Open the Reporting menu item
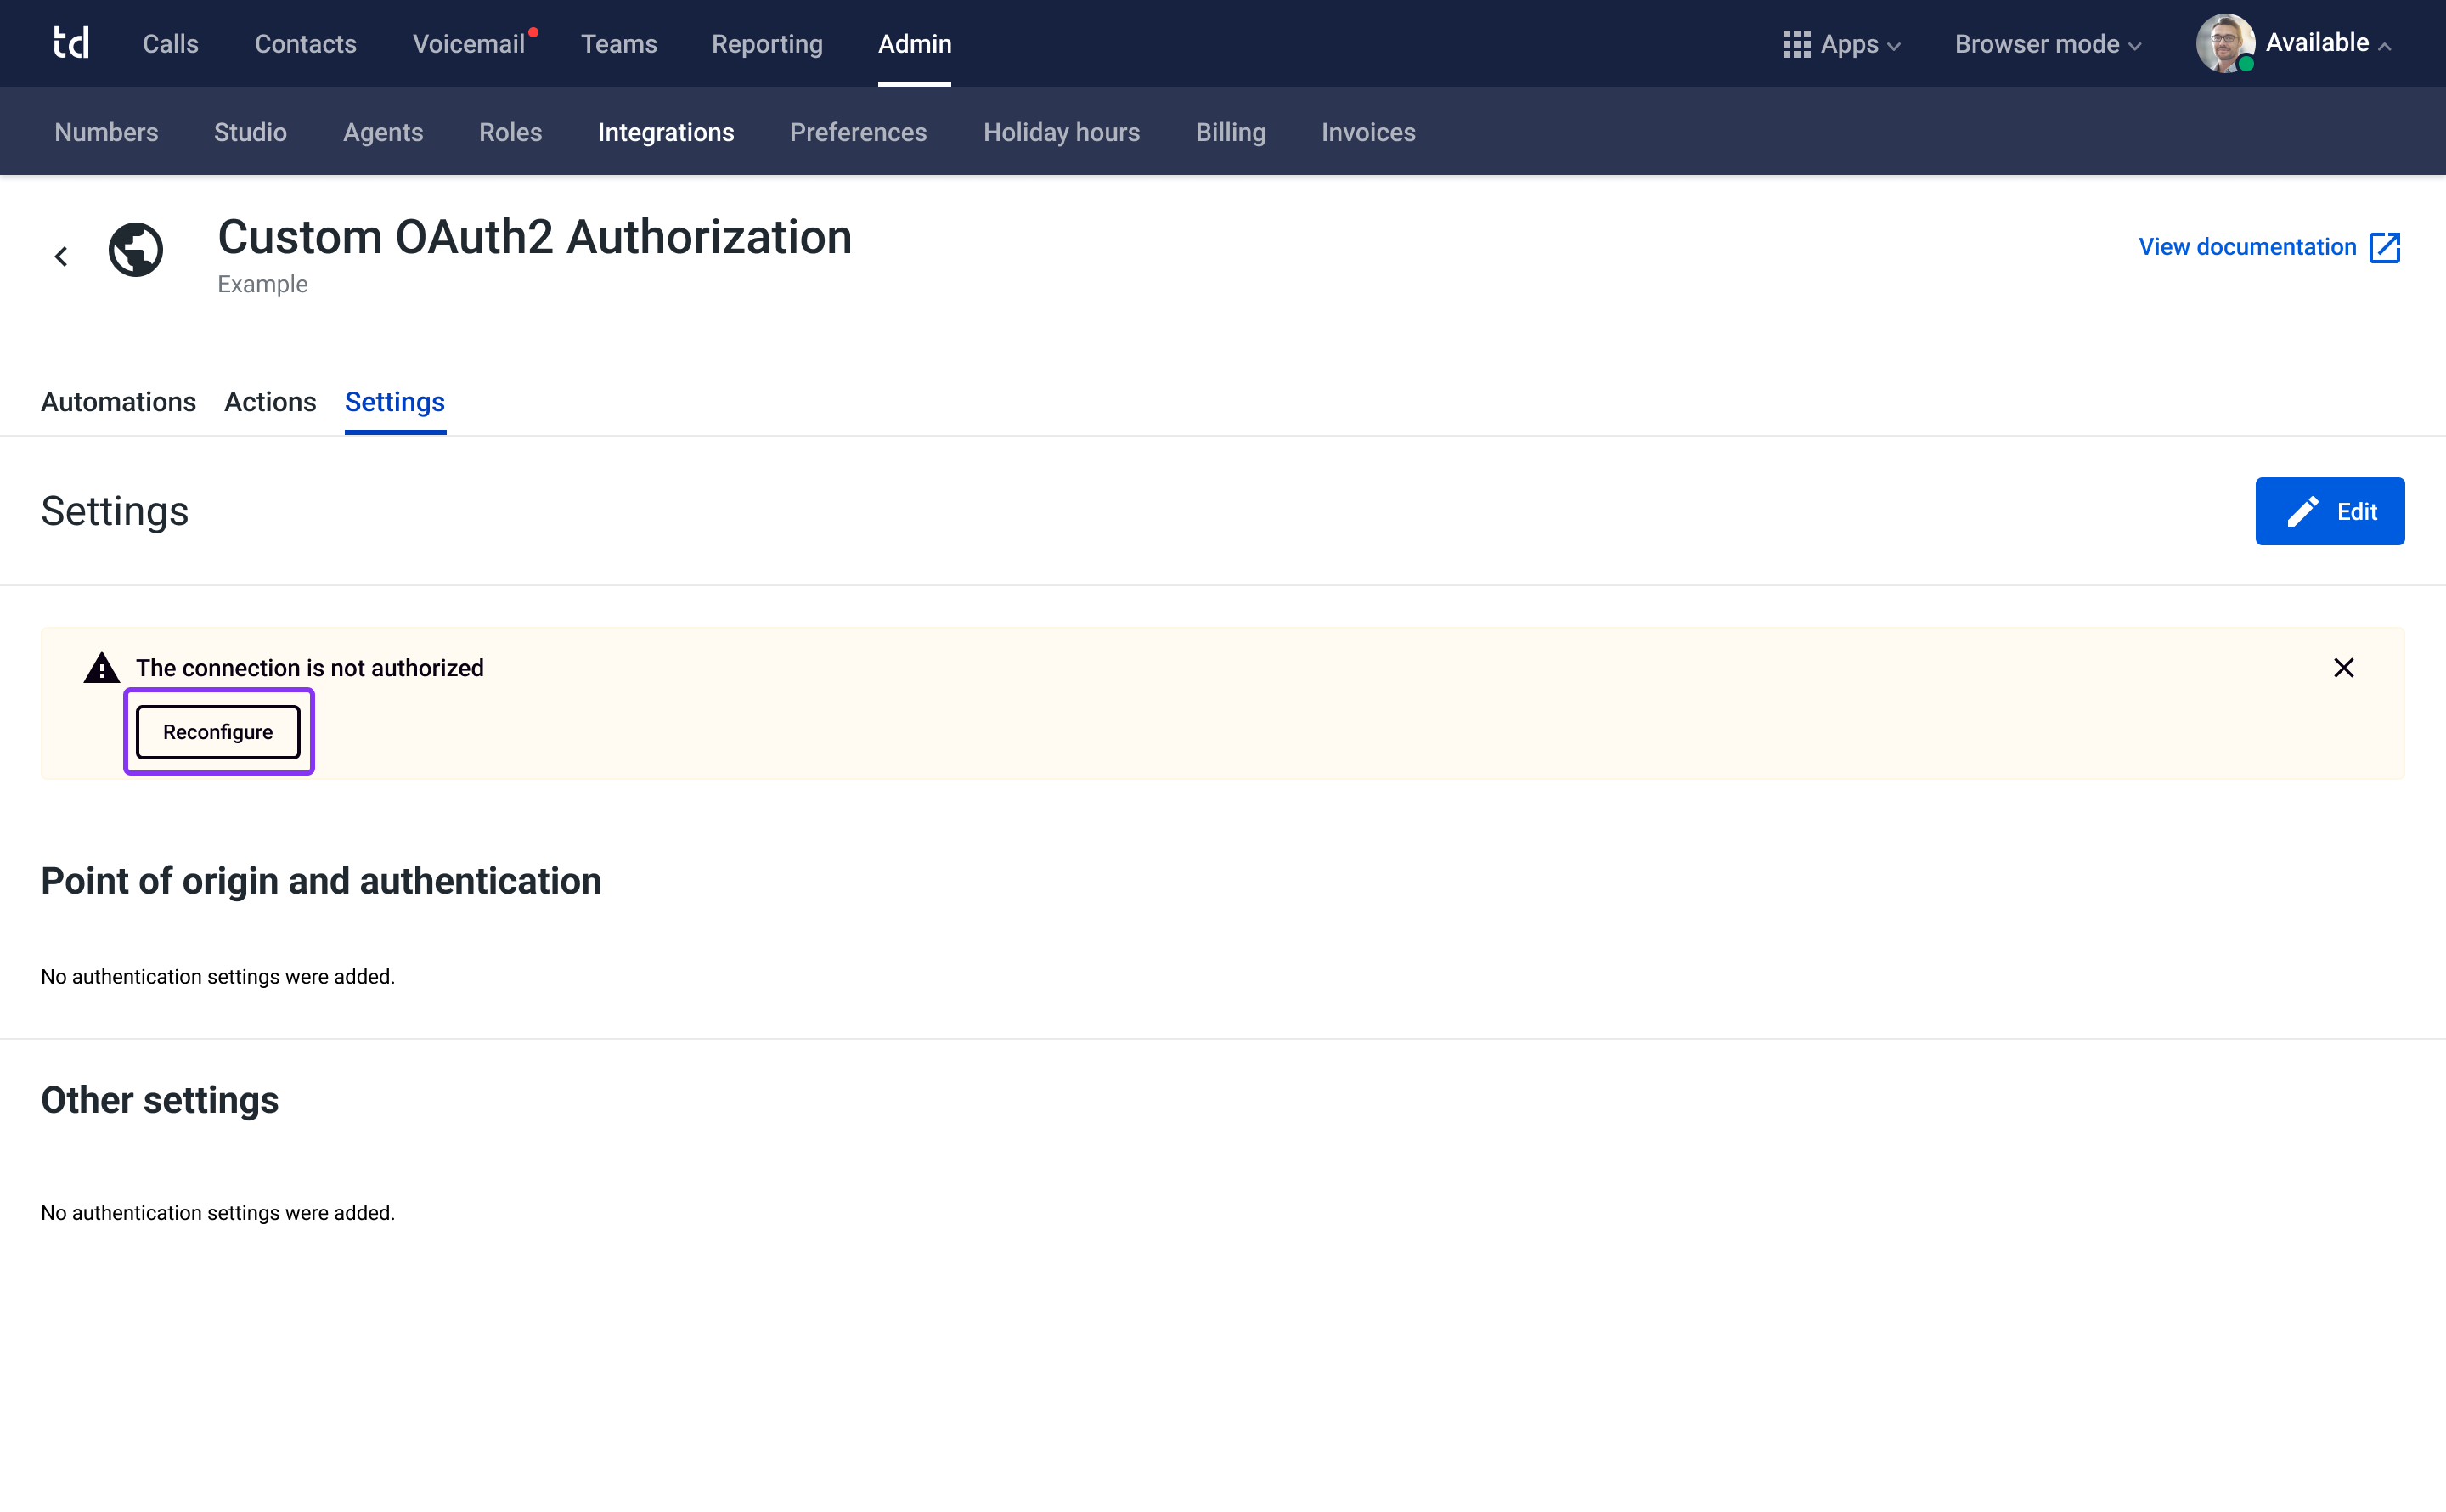 [x=767, y=44]
